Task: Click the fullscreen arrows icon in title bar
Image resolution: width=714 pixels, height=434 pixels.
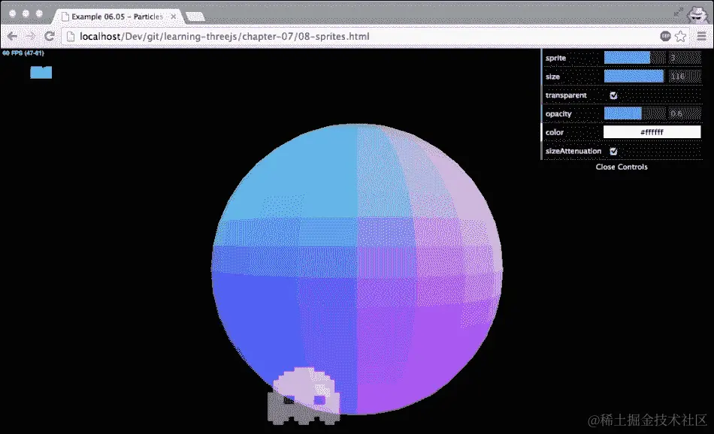Action: tap(679, 13)
